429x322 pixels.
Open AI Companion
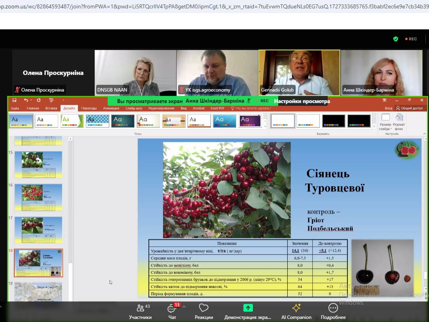[296, 312]
